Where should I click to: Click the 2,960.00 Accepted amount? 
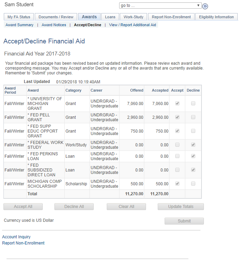tap(160, 117)
